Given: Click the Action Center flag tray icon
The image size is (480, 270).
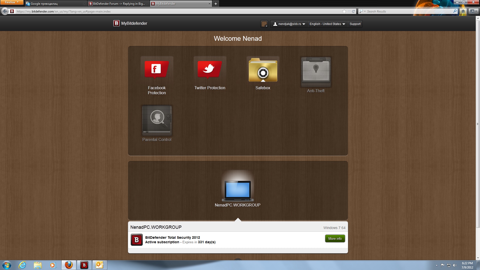Looking at the screenshot, I should [442, 265].
